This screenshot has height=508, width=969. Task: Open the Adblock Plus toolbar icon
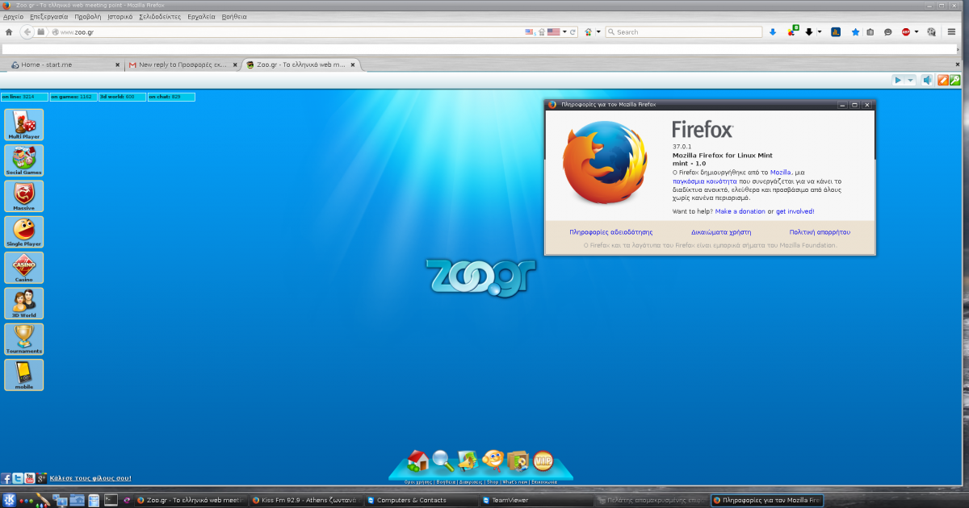906,32
